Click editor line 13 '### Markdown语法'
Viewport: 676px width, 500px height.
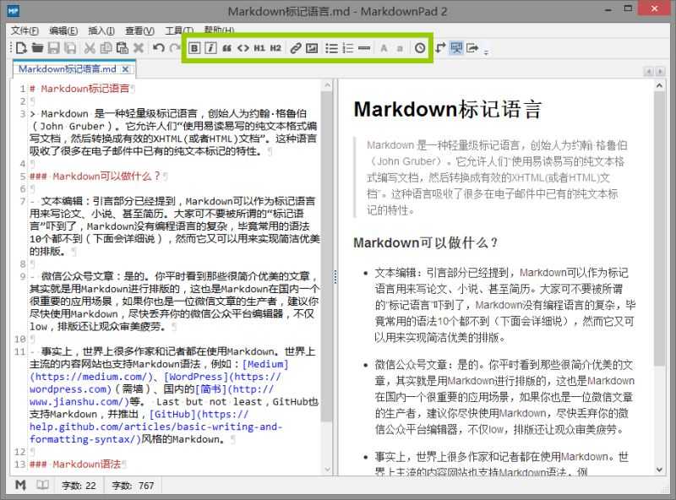(75, 465)
